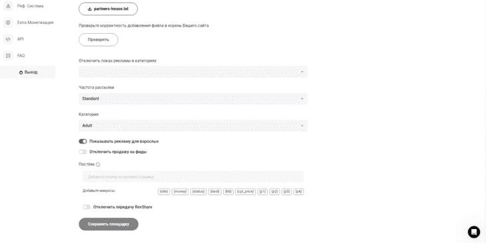Open the Реф. Система person icon
This screenshot has height=243, width=486.
pyautogui.click(x=8, y=6)
